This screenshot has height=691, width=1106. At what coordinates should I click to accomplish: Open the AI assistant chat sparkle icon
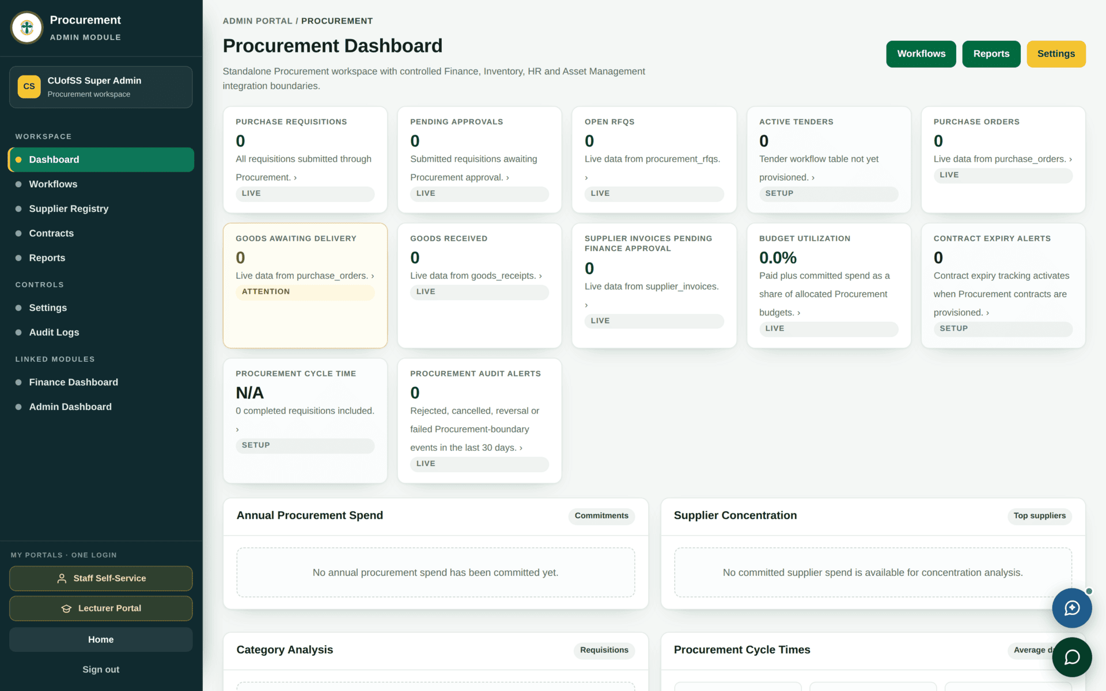(x=1071, y=608)
